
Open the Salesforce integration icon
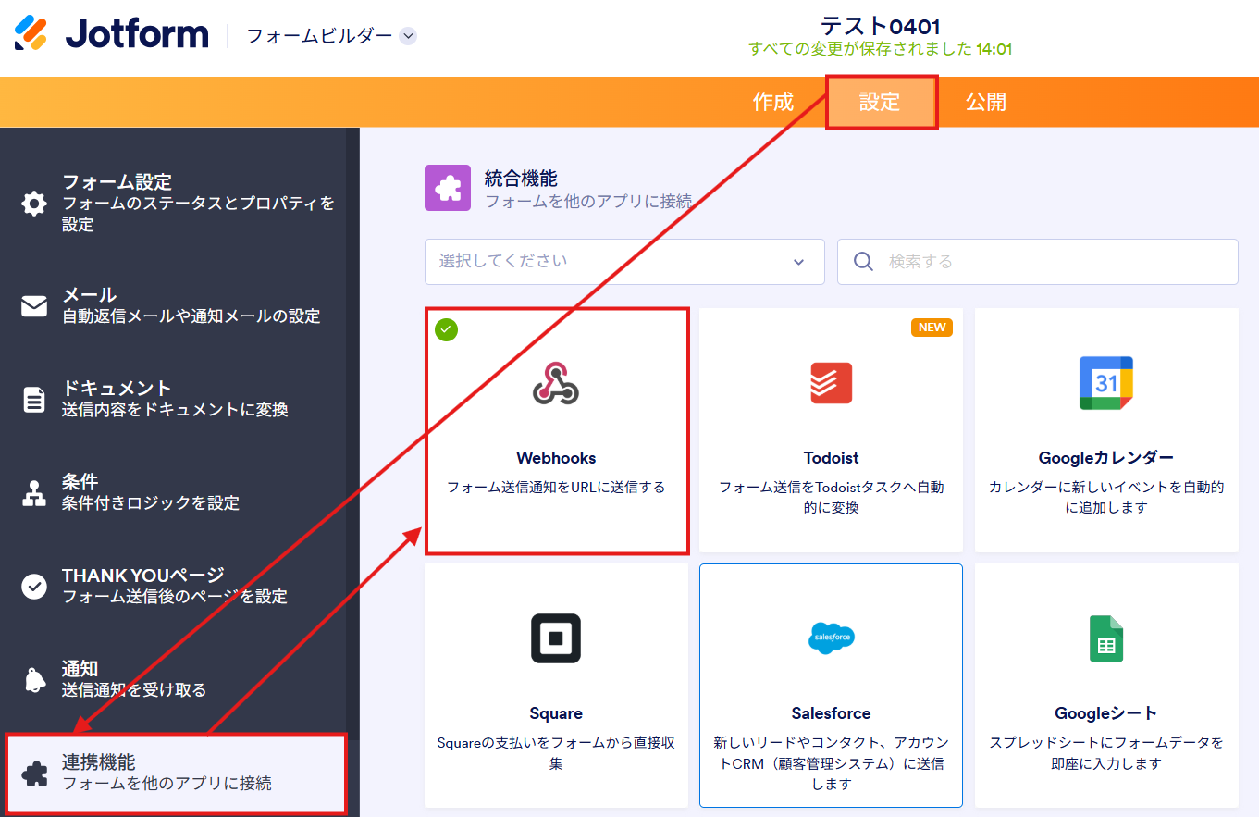[x=831, y=638]
